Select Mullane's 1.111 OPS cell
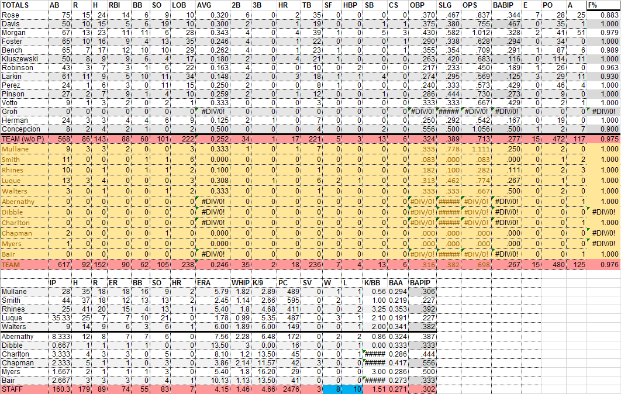This screenshot has height=394, width=621. (476, 149)
